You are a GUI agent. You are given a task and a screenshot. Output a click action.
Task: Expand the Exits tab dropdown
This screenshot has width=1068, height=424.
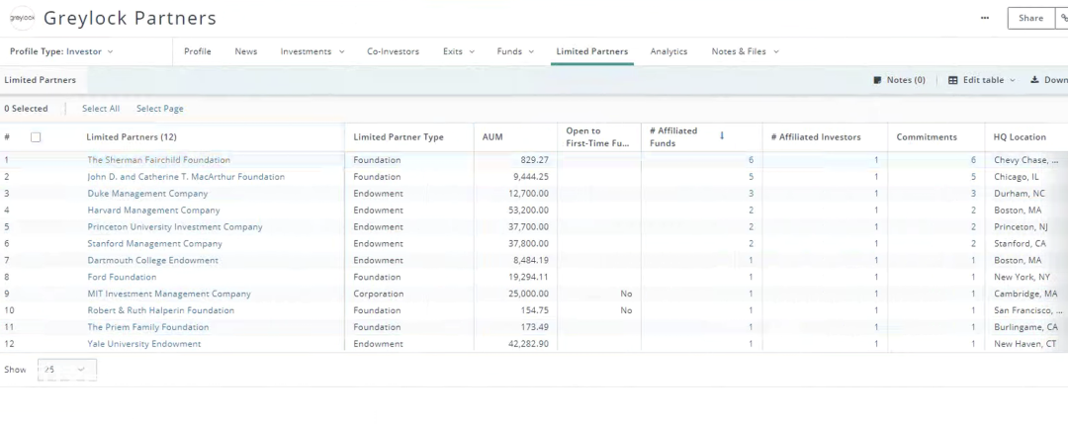click(x=472, y=51)
